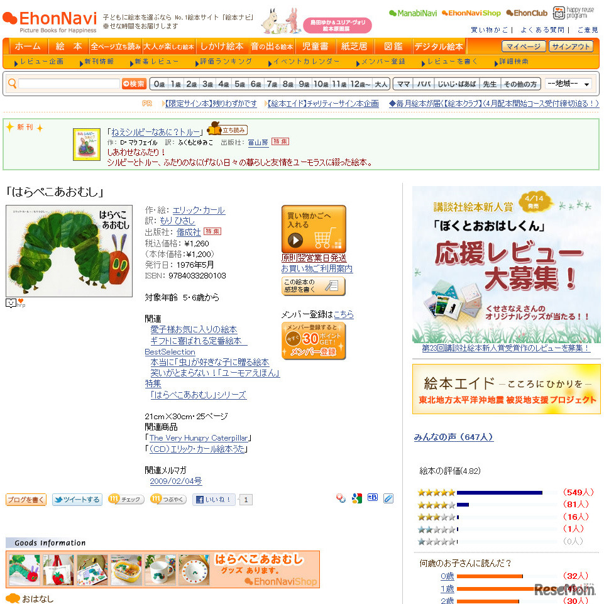Open the 絵本エイド support project banner
The width and height of the screenshot is (604, 604).
point(506,389)
